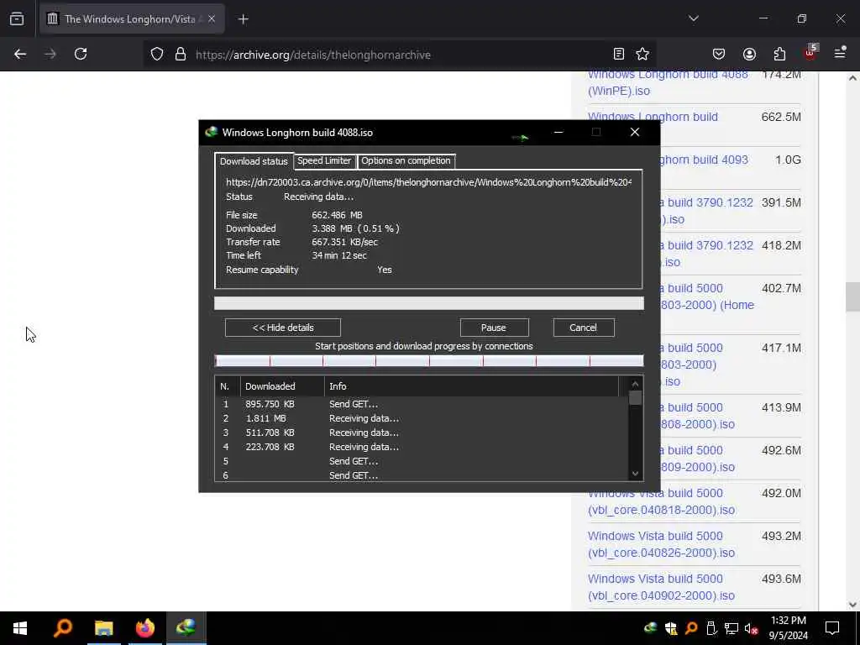Viewport: 860px width, 645px height.
Task: Click the main download progress bar
Action: coord(429,303)
